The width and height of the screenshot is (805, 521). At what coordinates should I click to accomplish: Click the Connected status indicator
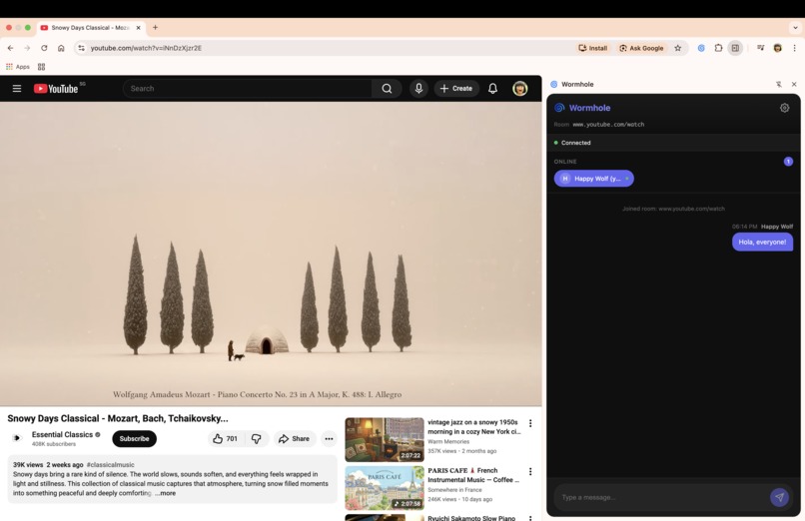coord(572,143)
